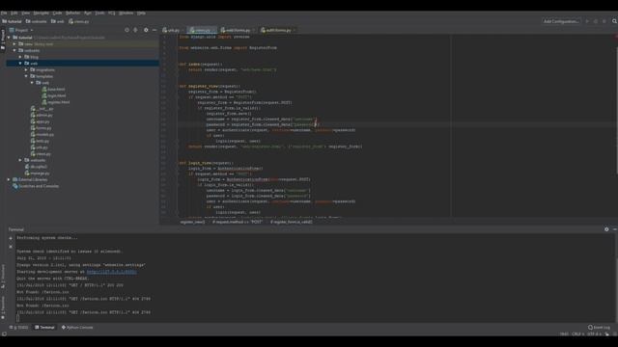The width and height of the screenshot is (618, 347).
Task: Toggle the Project tool window side tab
Action: [x=3, y=40]
